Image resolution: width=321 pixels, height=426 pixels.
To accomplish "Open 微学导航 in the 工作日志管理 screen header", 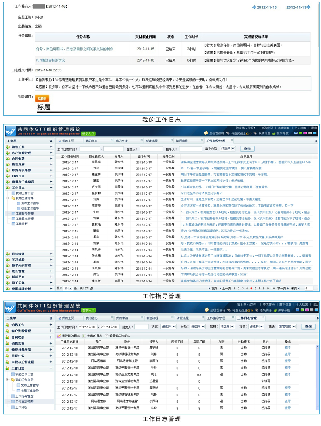I will pyautogui.click(x=281, y=310).
